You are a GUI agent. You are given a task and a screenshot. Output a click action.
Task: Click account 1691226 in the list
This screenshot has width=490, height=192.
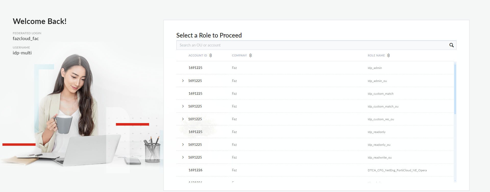195,170
